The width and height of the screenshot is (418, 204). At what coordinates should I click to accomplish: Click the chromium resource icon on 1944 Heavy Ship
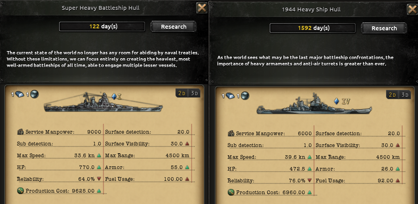(x=244, y=96)
